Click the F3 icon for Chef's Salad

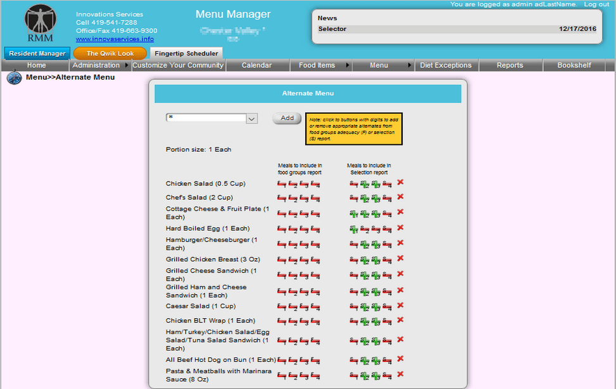tap(303, 197)
